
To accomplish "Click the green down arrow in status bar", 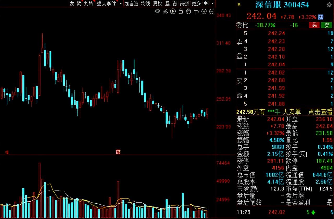I will tap(313, 212).
